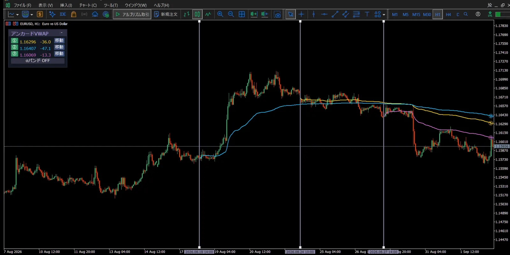Open the VPS cloud hosting icon
510x255 pixels.
coord(95,14)
